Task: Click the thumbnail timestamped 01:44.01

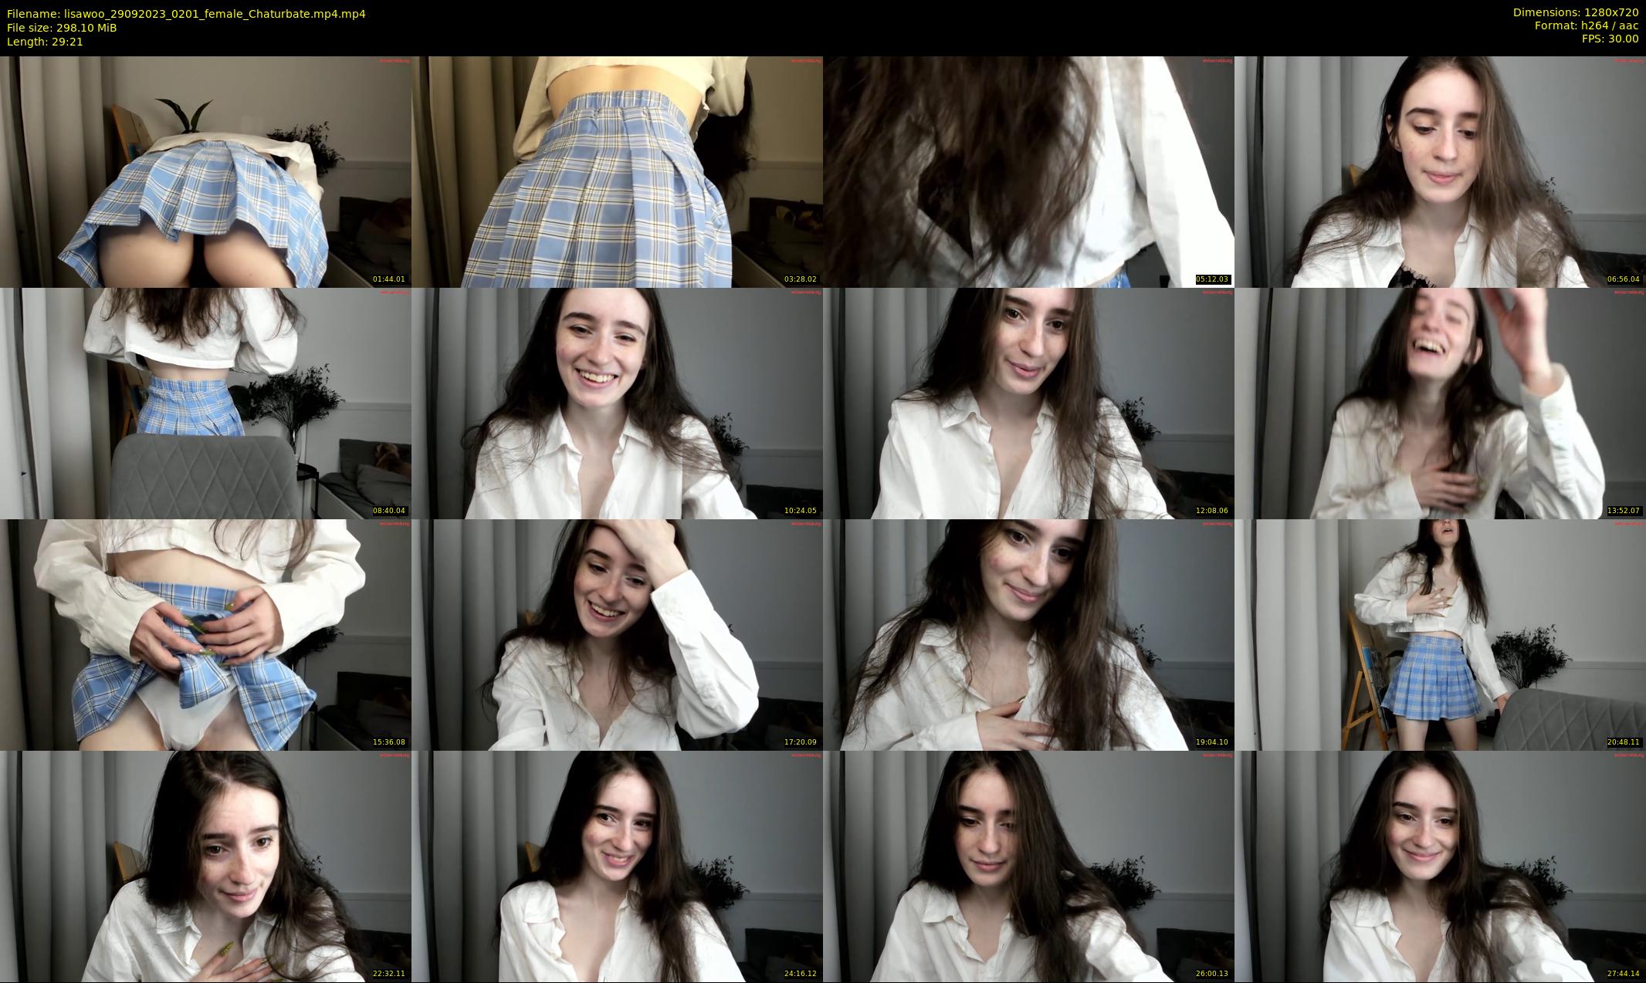Action: pos(205,171)
